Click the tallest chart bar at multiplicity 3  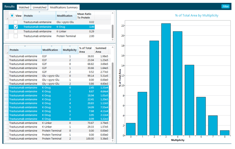pyautogui.click(x=166, y=79)
